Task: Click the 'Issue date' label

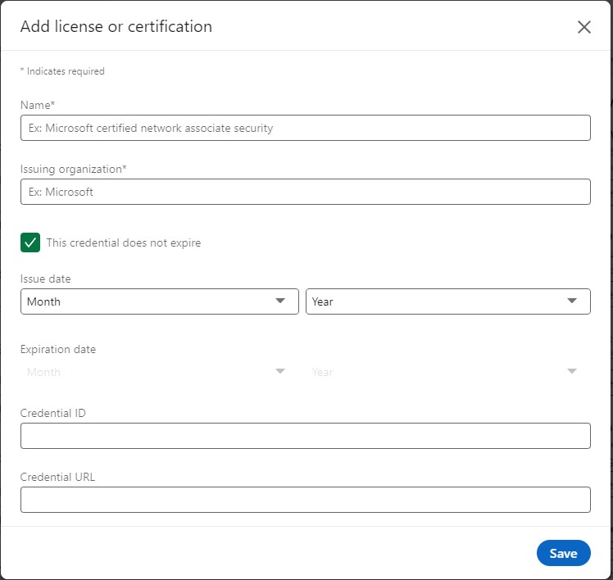Action: (45, 279)
